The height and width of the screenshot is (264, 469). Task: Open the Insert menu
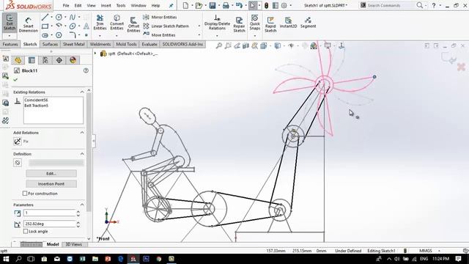(x=106, y=5)
